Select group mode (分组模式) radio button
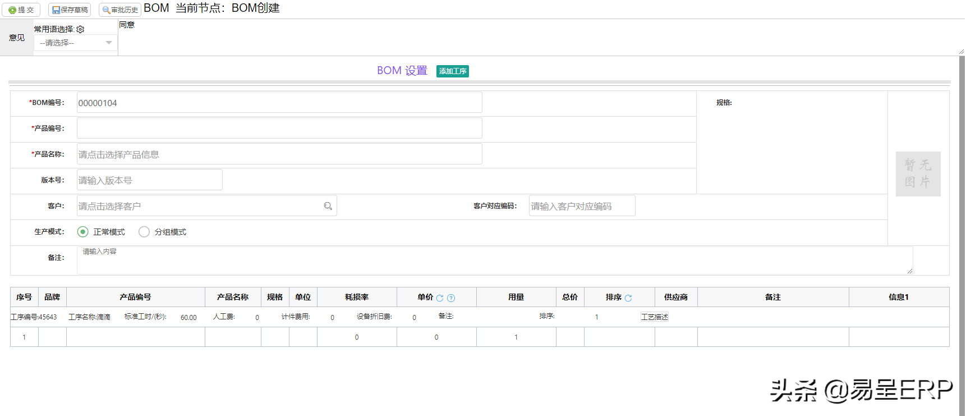The width and height of the screenshot is (966, 416). (144, 232)
